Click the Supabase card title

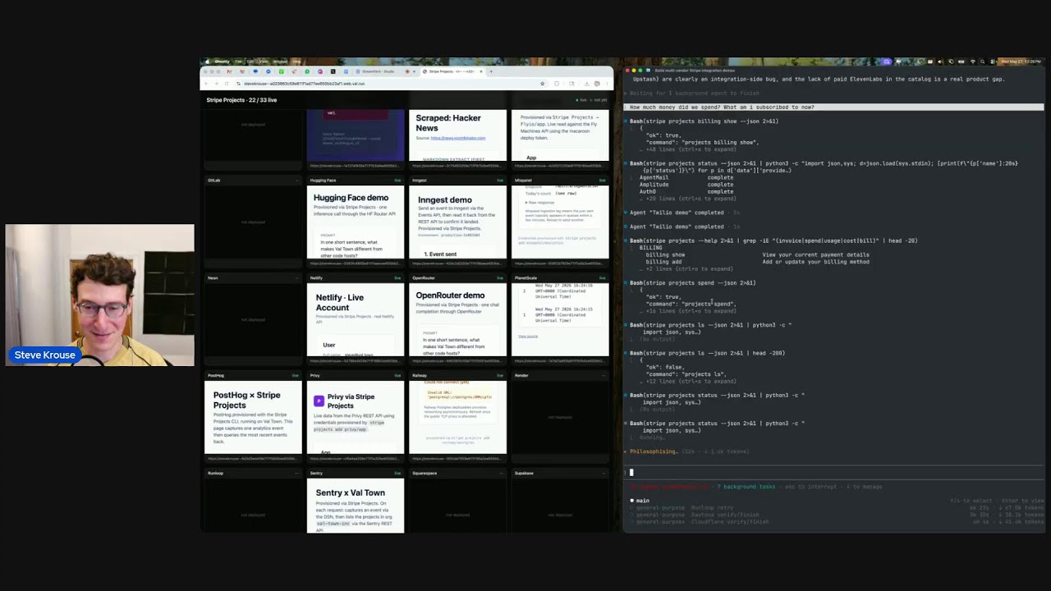click(x=524, y=473)
